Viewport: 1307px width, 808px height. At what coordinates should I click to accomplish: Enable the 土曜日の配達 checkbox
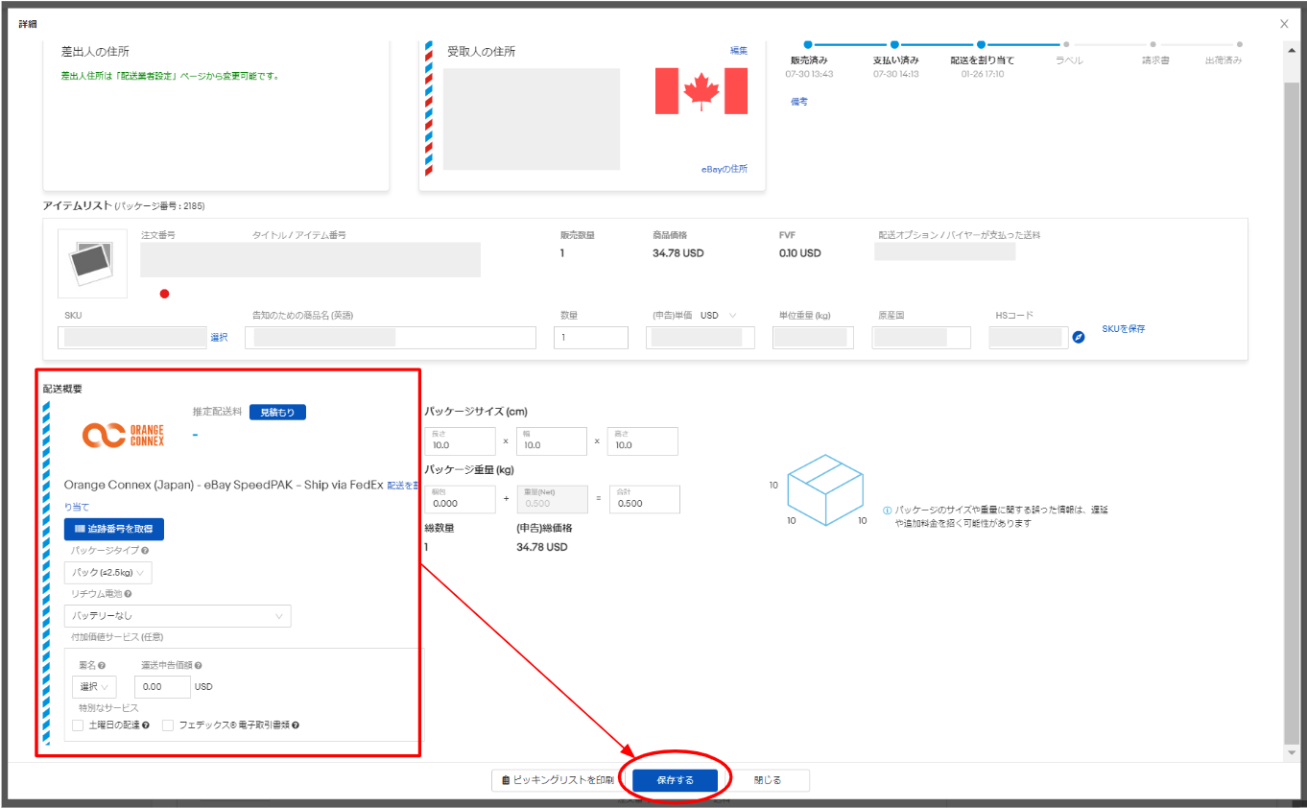click(x=78, y=725)
